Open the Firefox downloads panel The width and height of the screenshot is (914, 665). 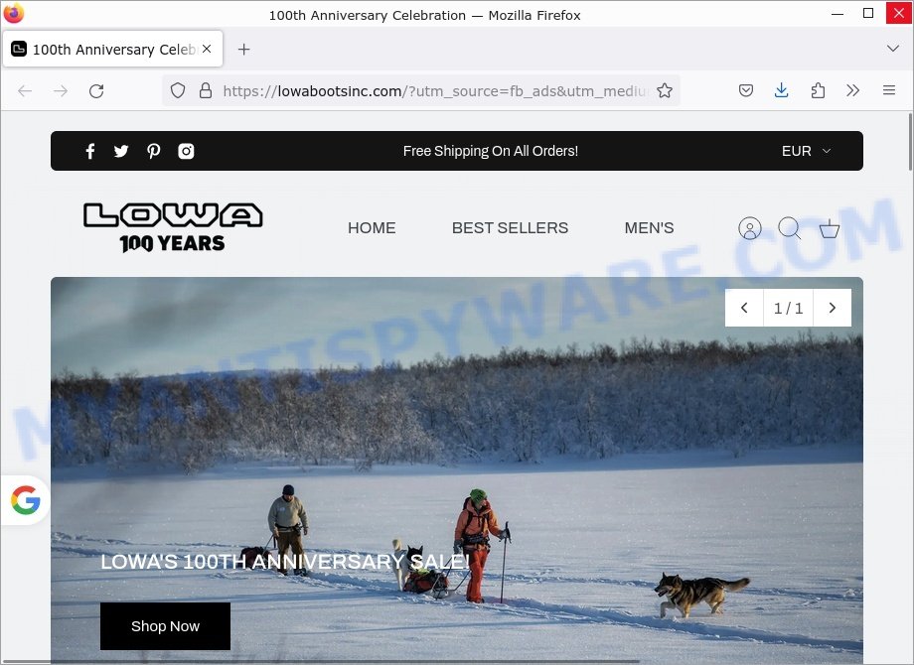tap(781, 90)
